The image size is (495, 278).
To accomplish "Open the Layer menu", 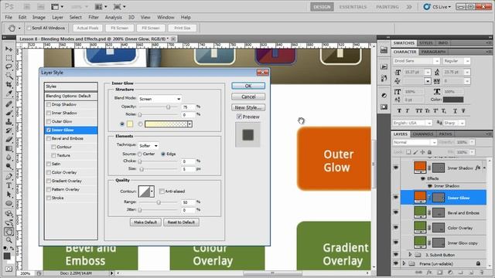I will click(57, 17).
